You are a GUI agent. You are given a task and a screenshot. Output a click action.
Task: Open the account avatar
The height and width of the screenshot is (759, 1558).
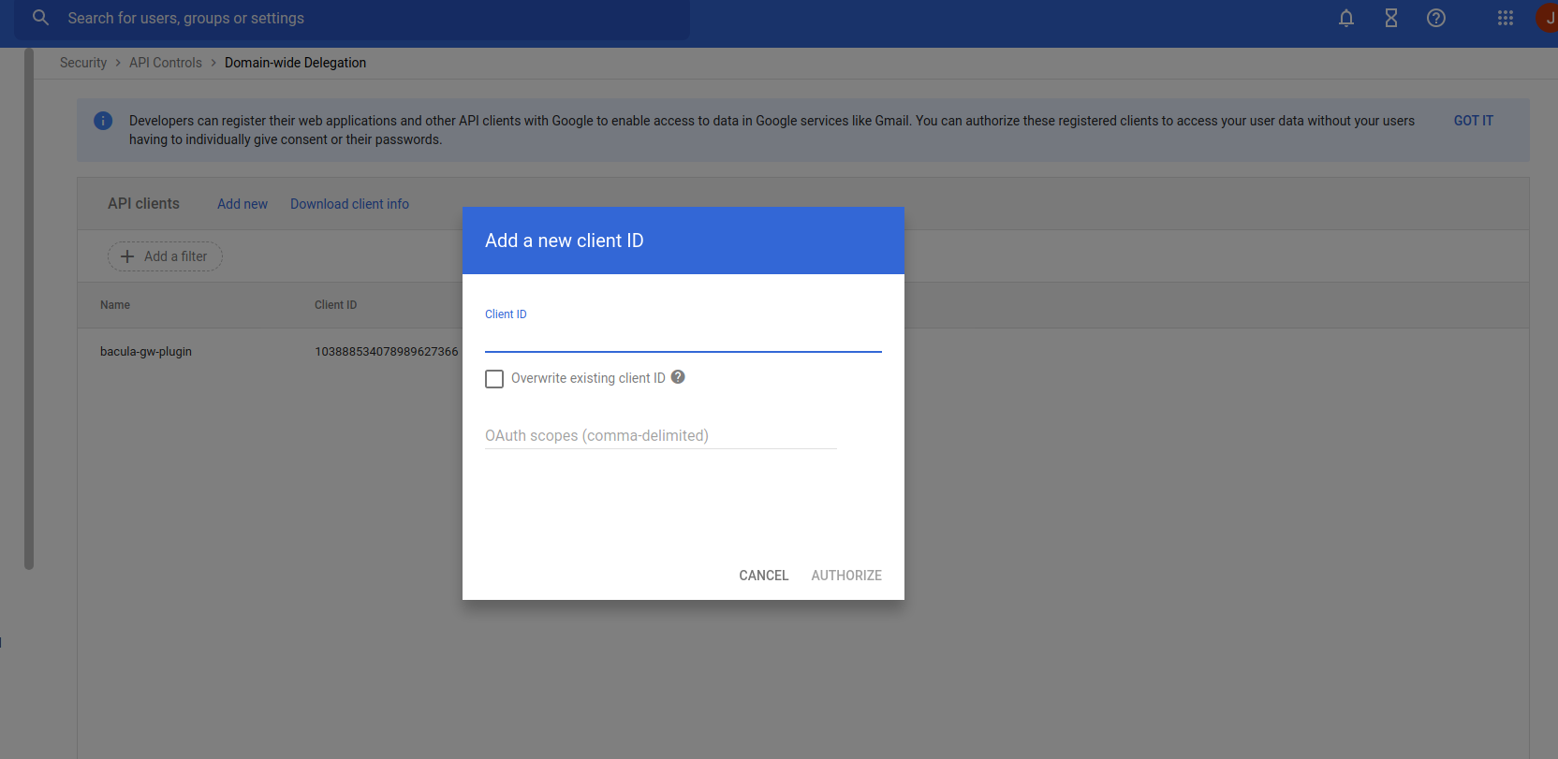pos(1548,18)
